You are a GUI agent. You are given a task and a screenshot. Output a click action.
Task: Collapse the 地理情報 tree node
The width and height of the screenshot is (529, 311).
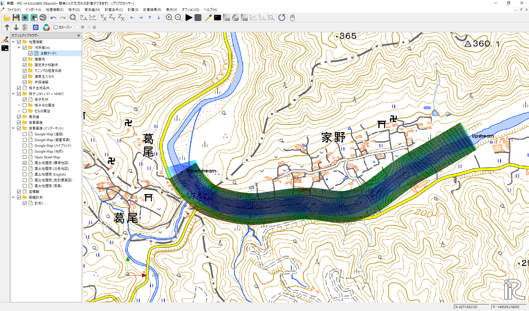click(x=13, y=42)
